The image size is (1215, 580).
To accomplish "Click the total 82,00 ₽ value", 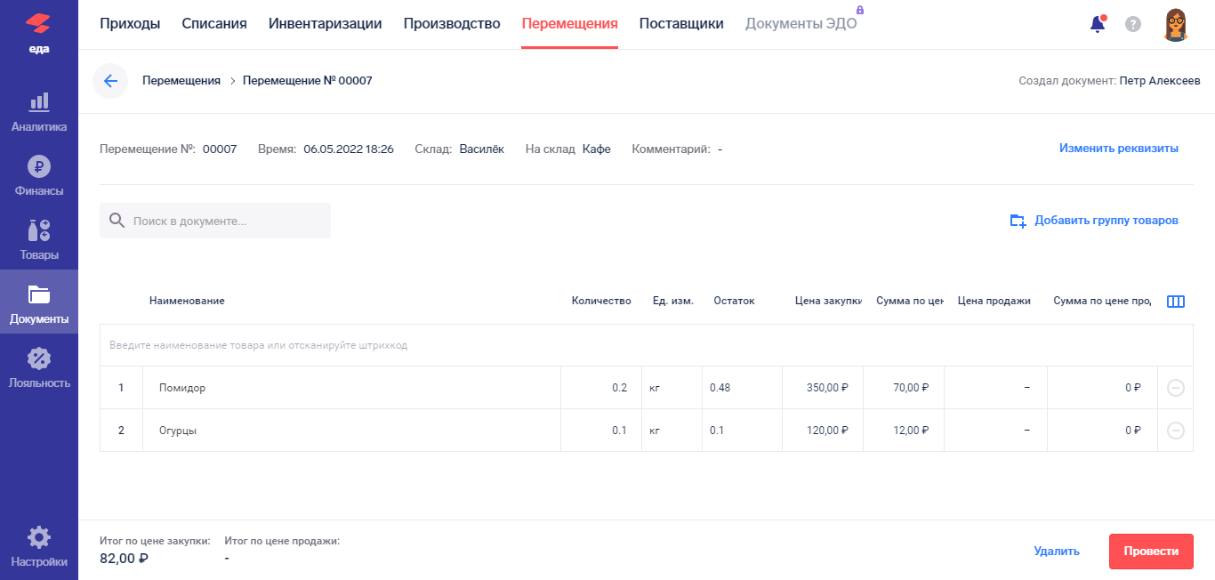I will 124,559.
